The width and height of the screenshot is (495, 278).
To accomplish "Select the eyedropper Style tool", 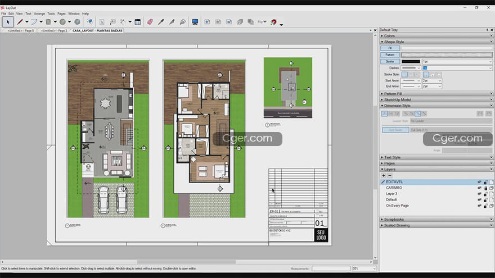I will [161, 22].
